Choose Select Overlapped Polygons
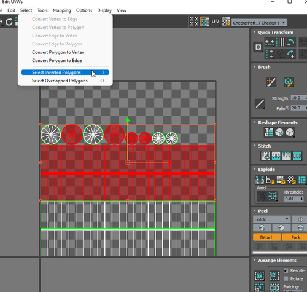The image size is (307, 292). (65, 81)
